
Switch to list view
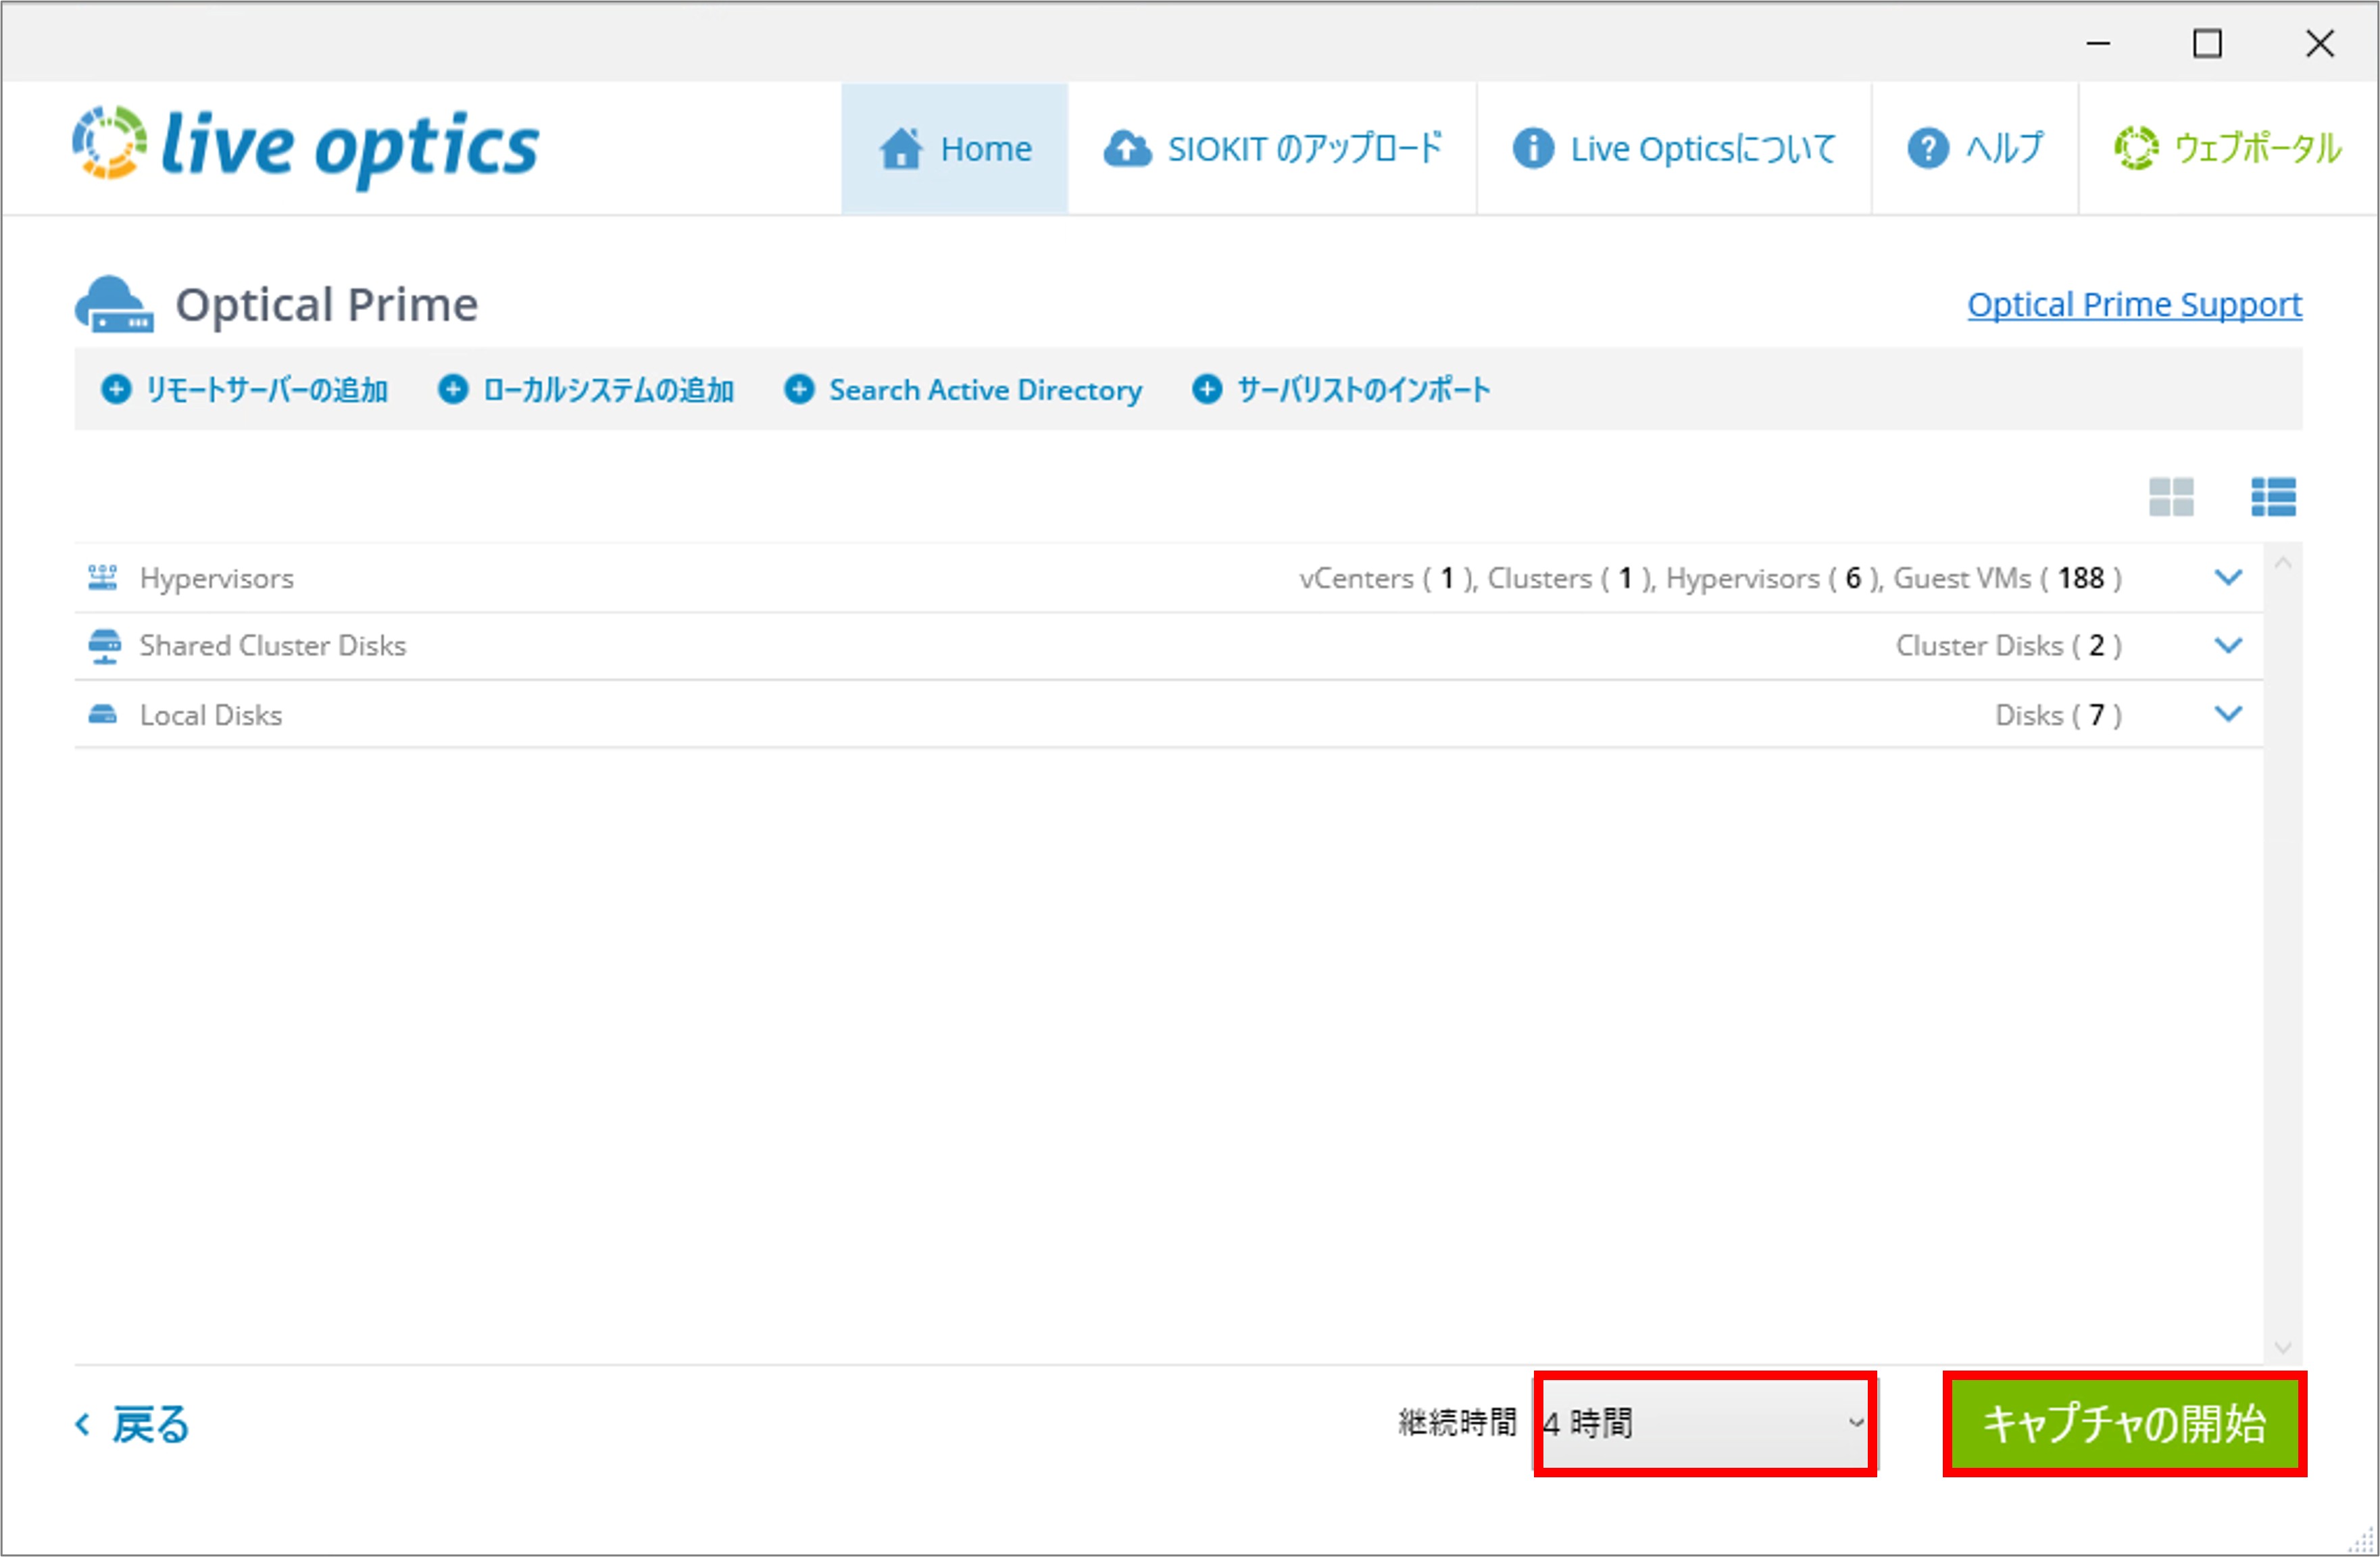[x=2273, y=496]
